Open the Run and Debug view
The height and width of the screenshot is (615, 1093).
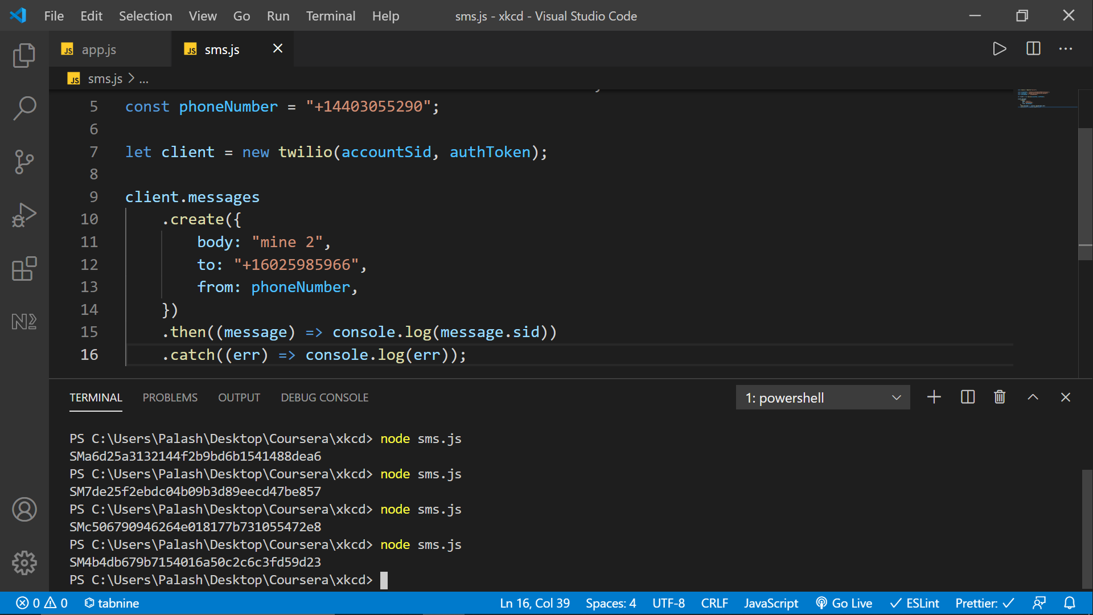pyautogui.click(x=24, y=215)
